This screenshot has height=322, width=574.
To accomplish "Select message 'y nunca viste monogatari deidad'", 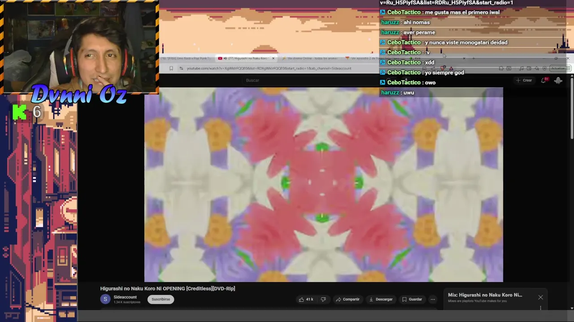I will point(466,42).
